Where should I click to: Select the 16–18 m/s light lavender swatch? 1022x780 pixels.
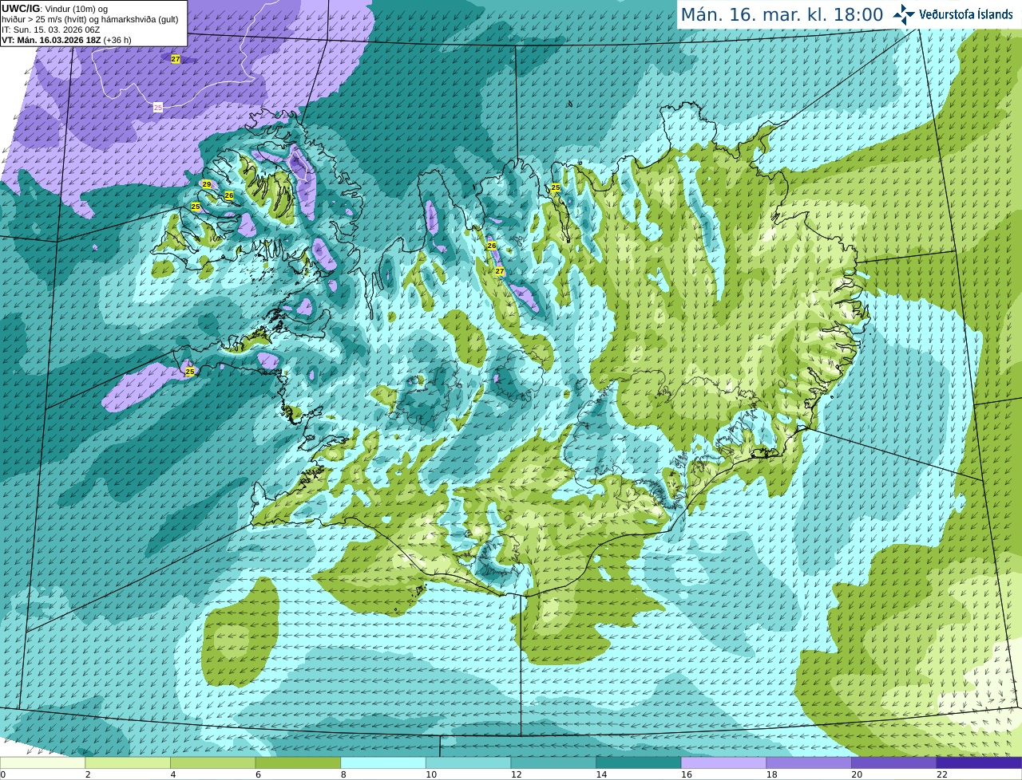724,762
